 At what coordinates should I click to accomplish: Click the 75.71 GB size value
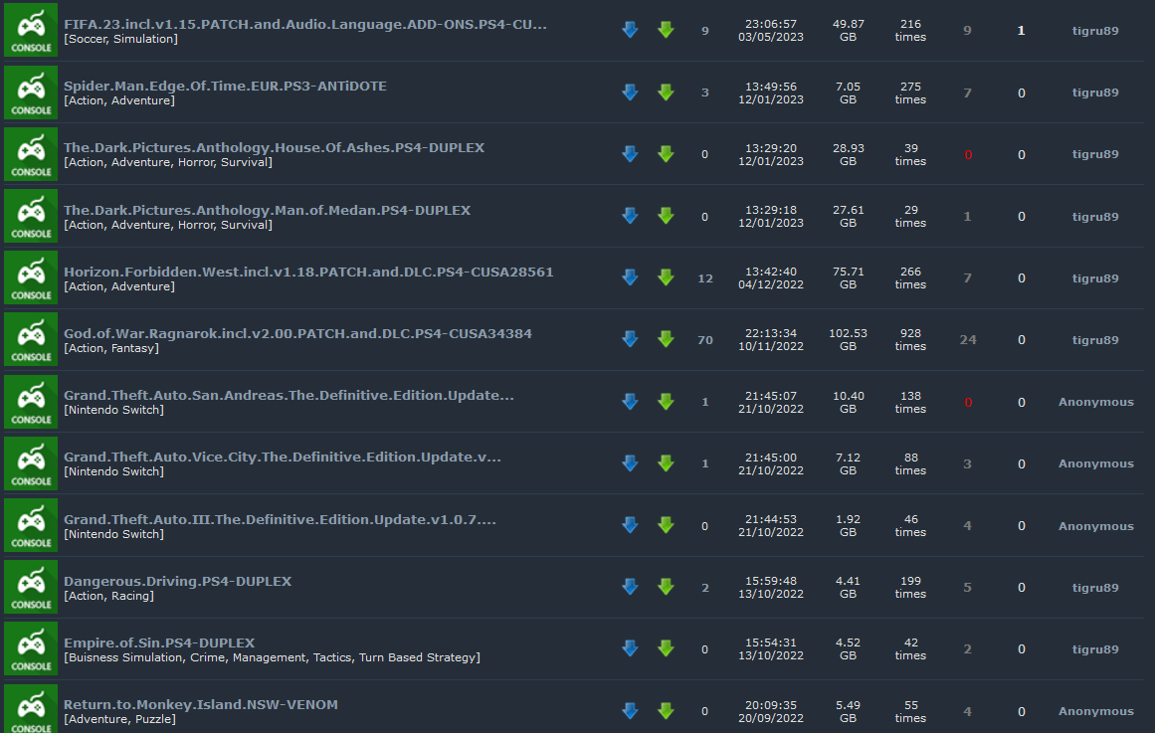[848, 277]
